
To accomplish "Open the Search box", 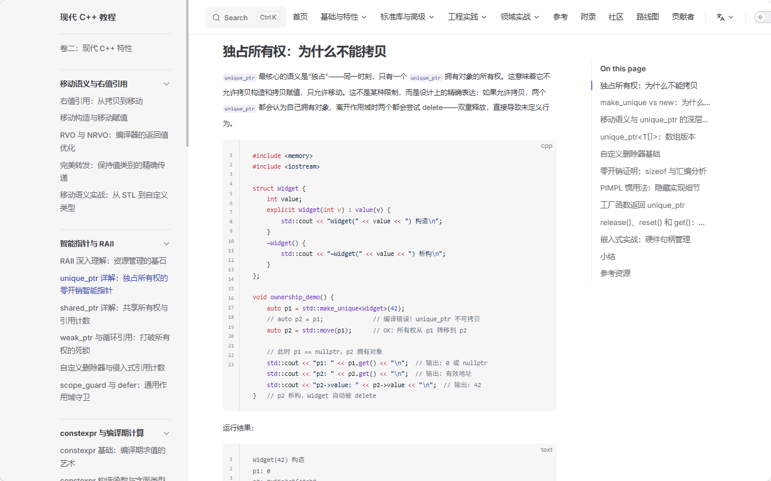I will 246,17.
